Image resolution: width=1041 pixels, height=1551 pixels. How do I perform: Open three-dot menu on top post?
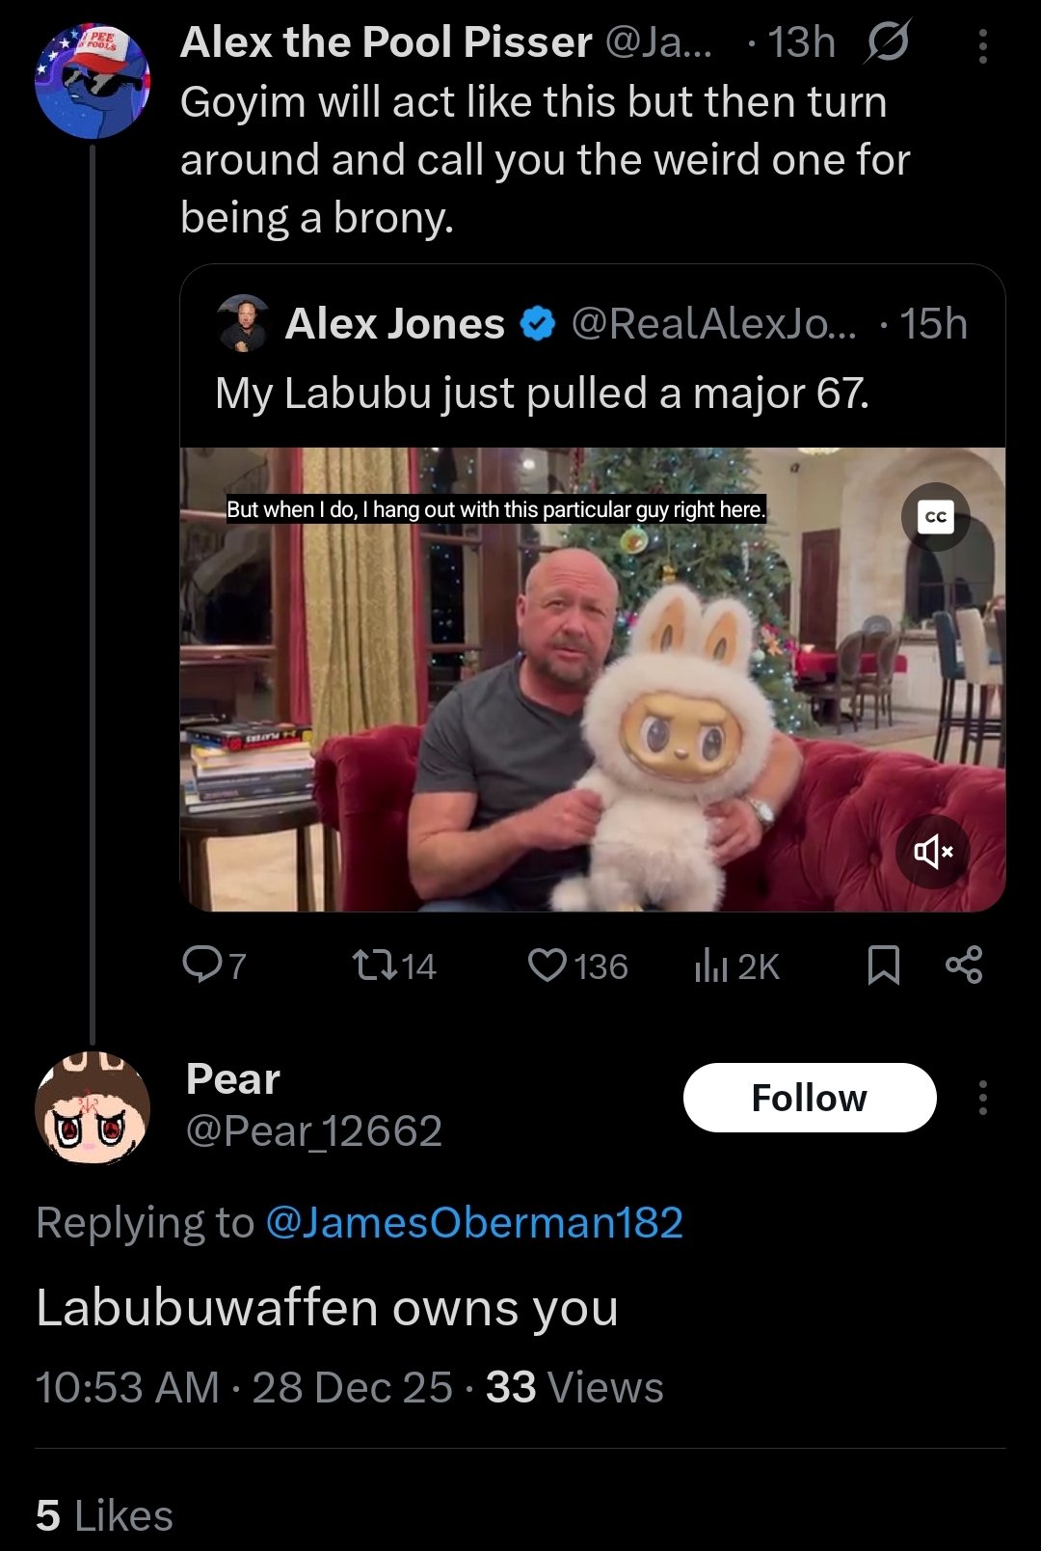click(x=982, y=45)
